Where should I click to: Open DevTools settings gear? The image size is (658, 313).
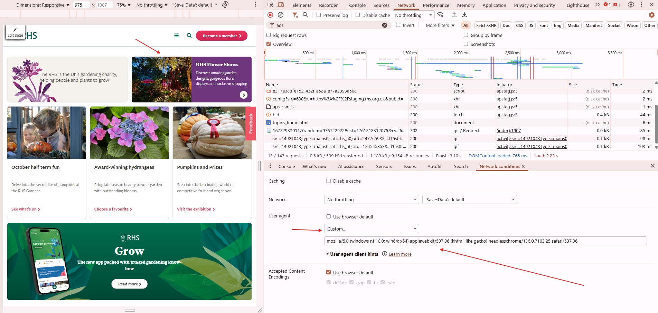coord(631,5)
